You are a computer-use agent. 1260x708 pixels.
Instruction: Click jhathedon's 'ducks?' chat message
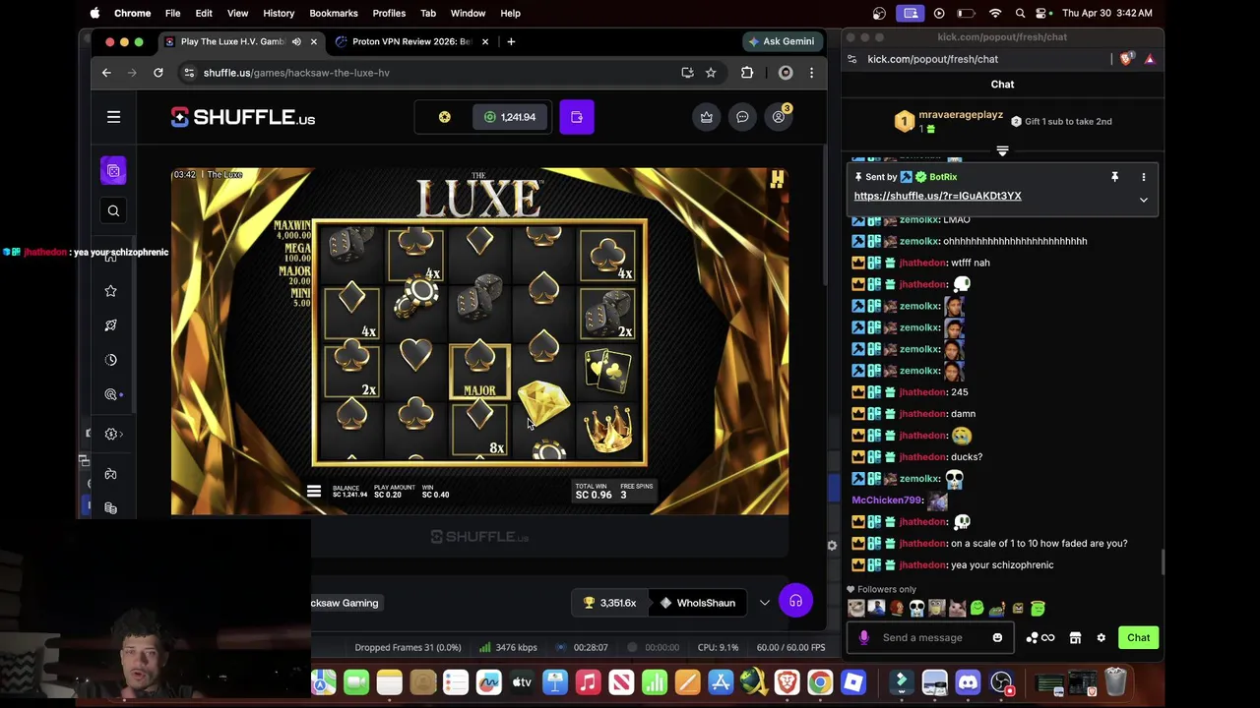[966, 457]
